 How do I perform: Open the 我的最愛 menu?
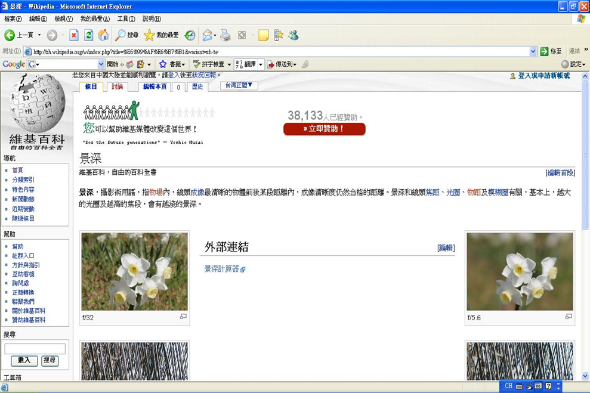click(x=95, y=19)
